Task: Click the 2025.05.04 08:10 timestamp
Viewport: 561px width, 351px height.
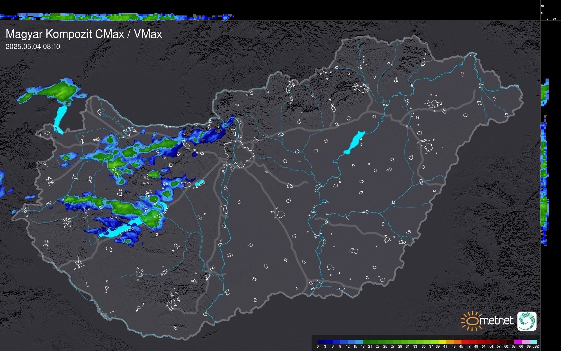Action: coord(33,47)
